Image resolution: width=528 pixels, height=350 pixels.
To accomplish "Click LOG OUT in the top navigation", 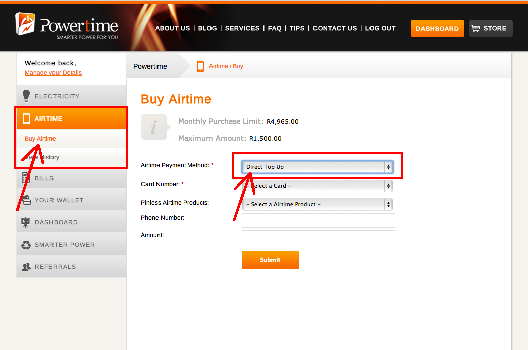I will [380, 28].
